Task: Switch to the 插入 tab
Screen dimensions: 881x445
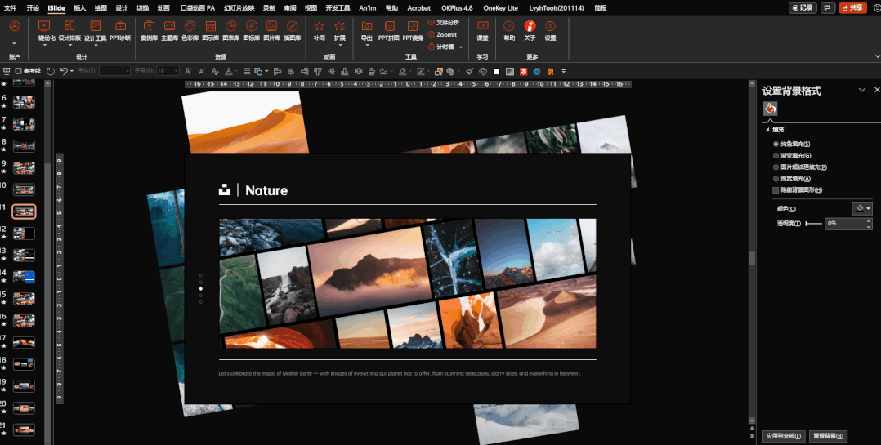Action: pos(80,8)
